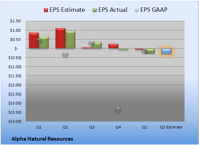The image size is (199, 145).
Task: Click the gray EPS GAAP legend marker
Action: point(137,10)
